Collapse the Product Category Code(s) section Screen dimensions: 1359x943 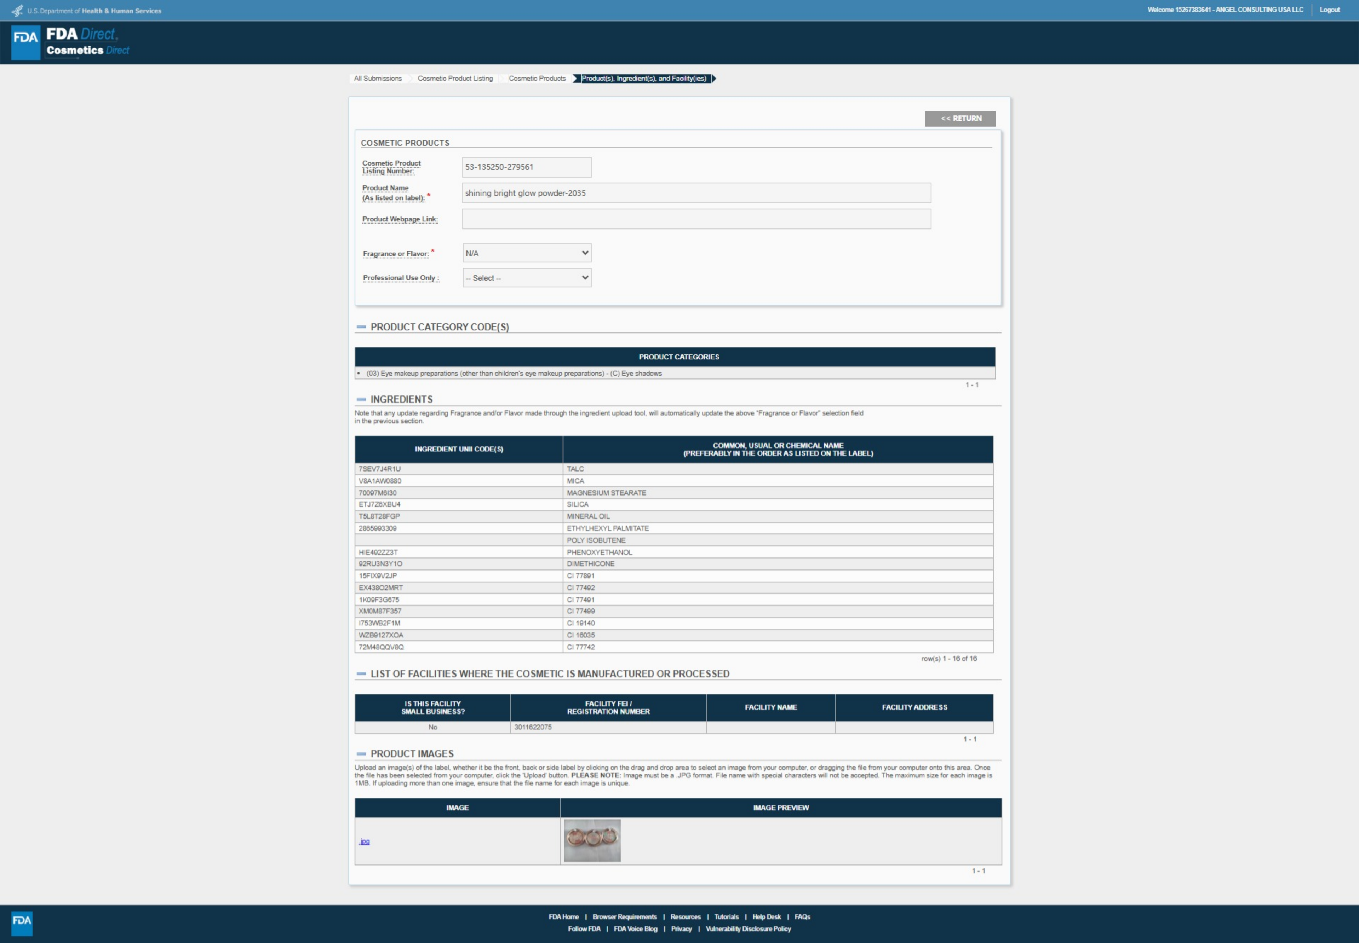point(361,327)
